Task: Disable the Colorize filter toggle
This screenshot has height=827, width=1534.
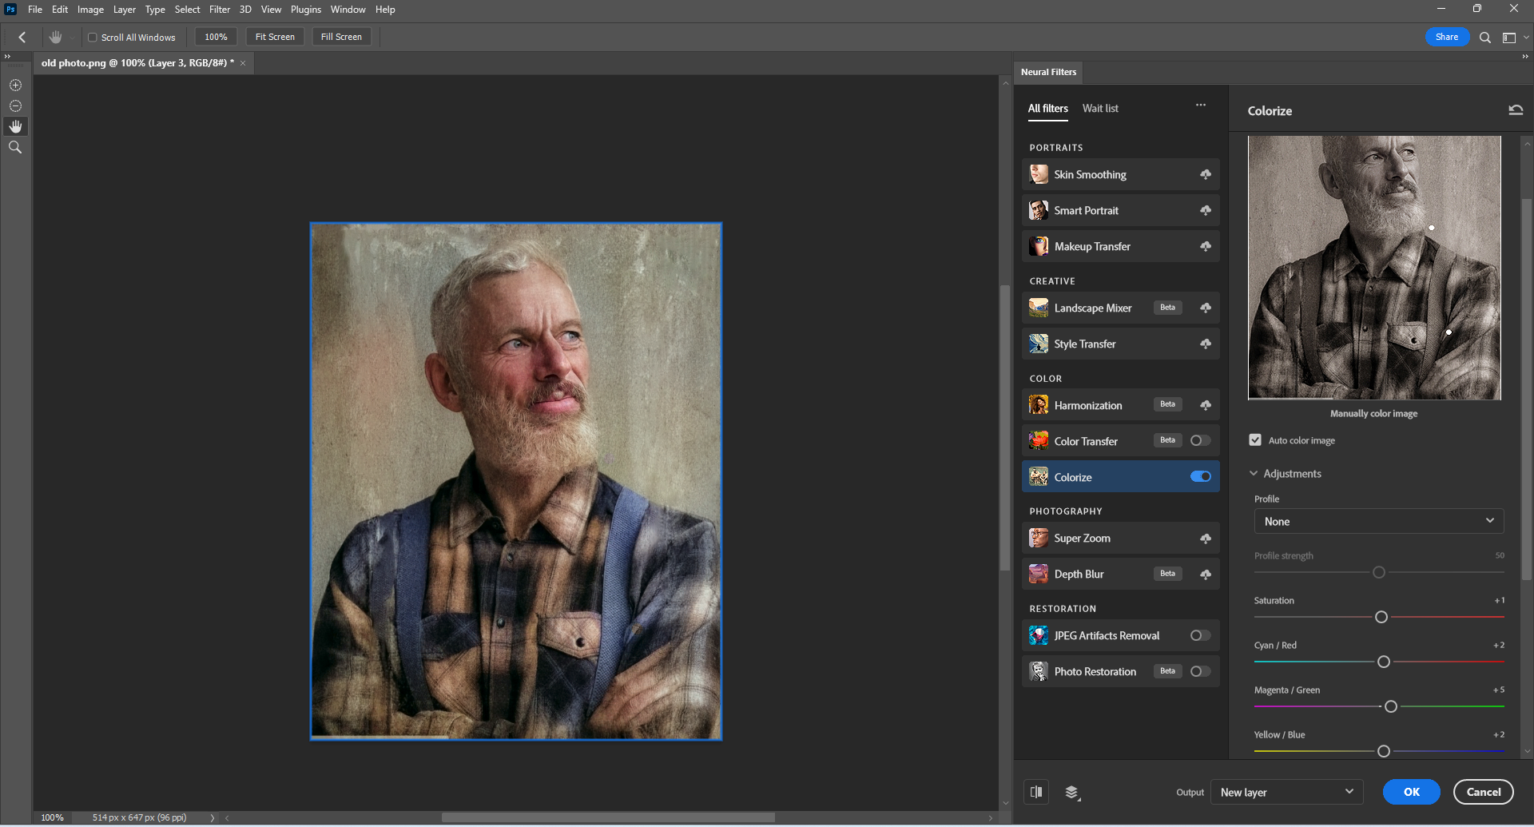Action: point(1200,477)
